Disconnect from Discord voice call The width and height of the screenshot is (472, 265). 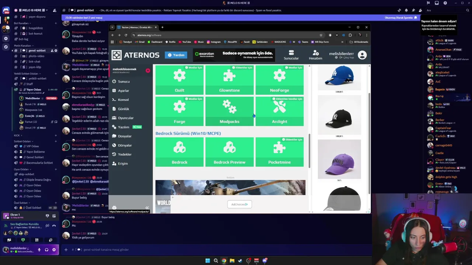(x=54, y=226)
